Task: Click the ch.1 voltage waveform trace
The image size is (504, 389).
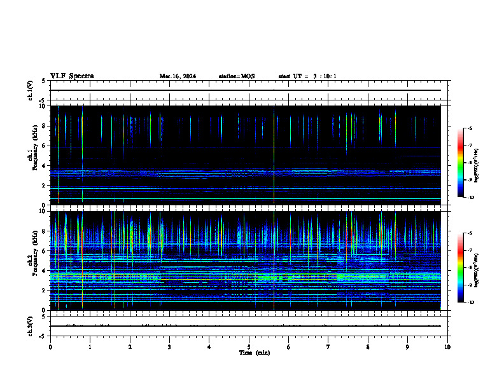Action: coord(245,90)
